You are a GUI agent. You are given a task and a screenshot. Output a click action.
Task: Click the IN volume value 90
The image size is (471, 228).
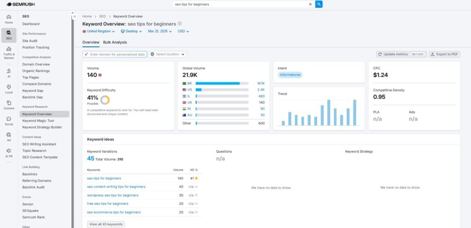(x=263, y=109)
